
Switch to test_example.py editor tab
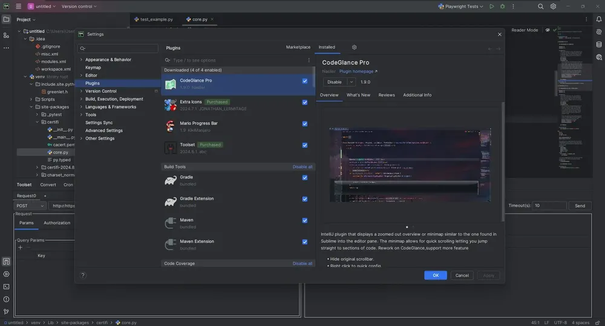point(154,19)
